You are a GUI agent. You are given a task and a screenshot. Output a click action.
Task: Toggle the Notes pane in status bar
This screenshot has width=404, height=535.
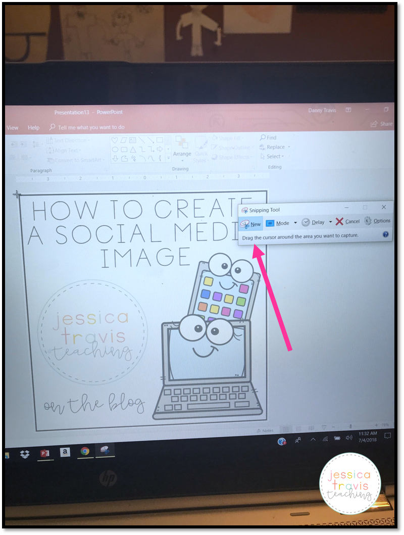point(265,430)
